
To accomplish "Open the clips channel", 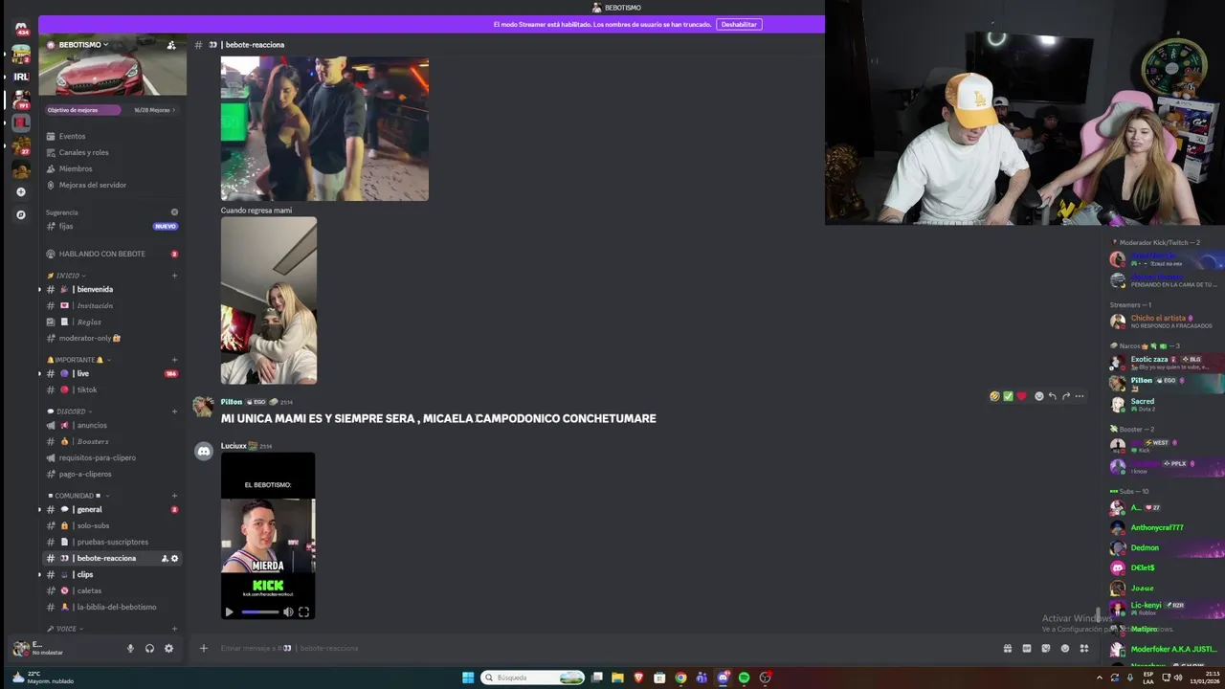I will click(x=112, y=574).
